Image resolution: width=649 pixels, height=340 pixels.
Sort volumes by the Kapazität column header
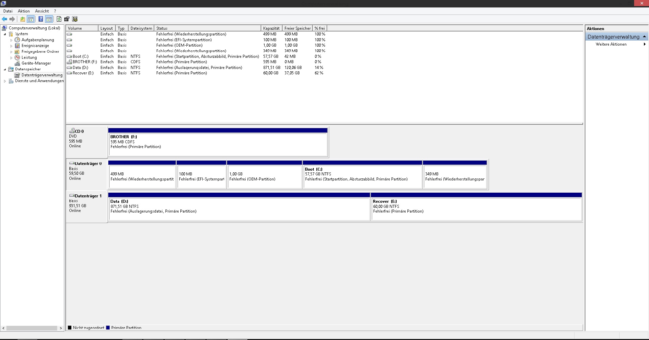pos(271,28)
